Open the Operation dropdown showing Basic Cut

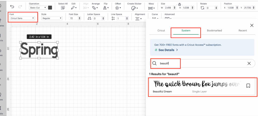[38, 8]
